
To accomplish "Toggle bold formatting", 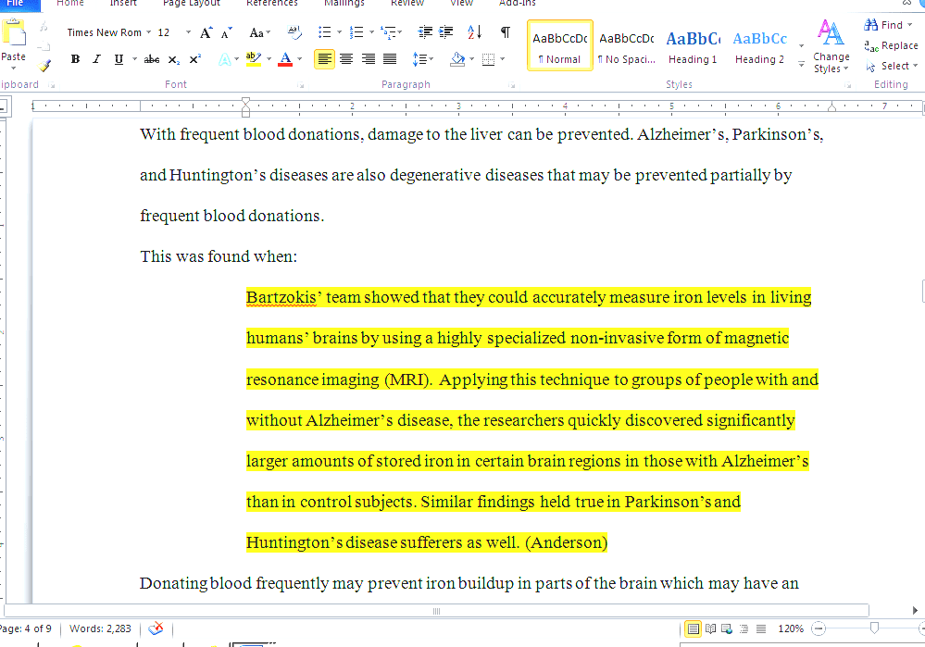I will [x=75, y=58].
